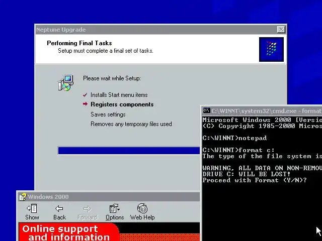
Task: Click 'Online support and information' red banner
Action: point(68,232)
